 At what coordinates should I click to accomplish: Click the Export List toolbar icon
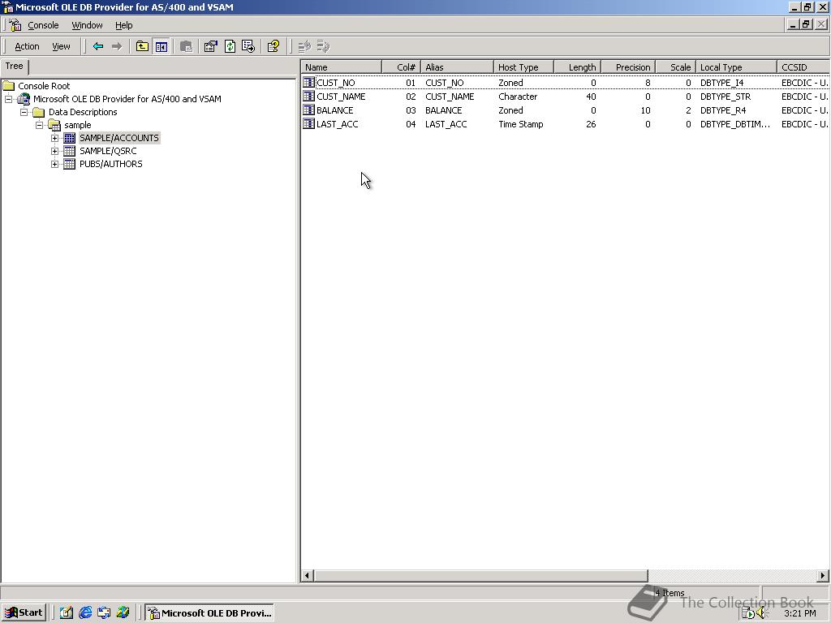tap(248, 46)
